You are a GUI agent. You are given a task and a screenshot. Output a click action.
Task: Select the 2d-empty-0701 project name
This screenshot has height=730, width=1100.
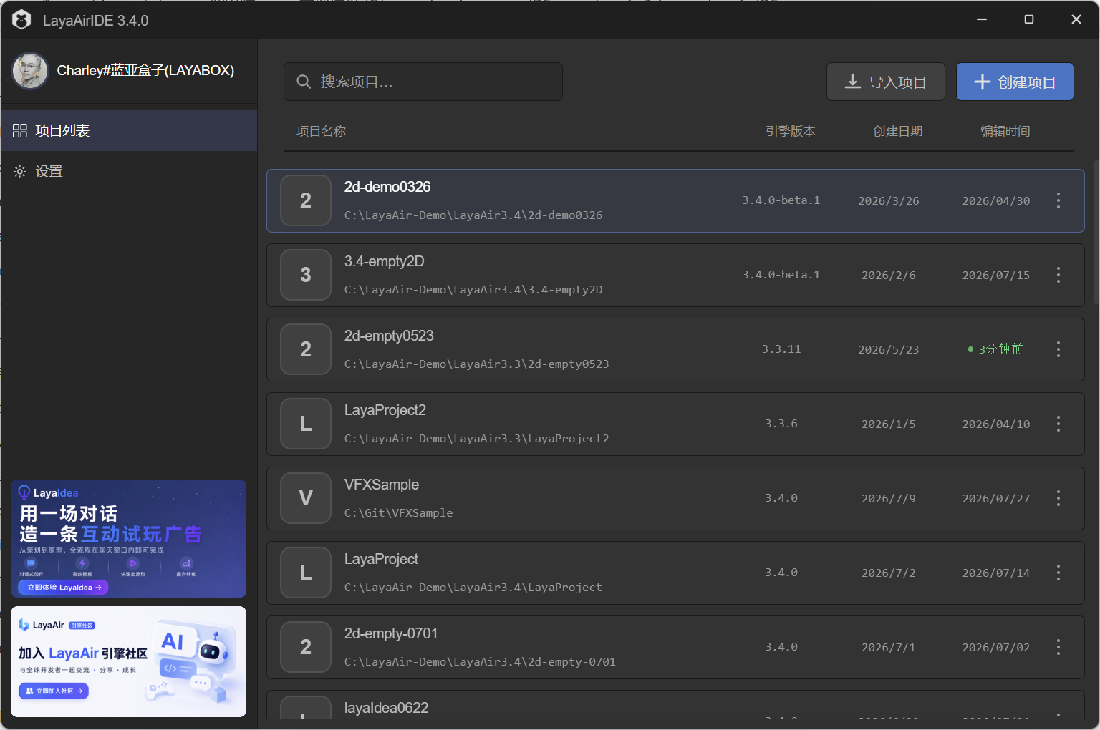pos(391,633)
